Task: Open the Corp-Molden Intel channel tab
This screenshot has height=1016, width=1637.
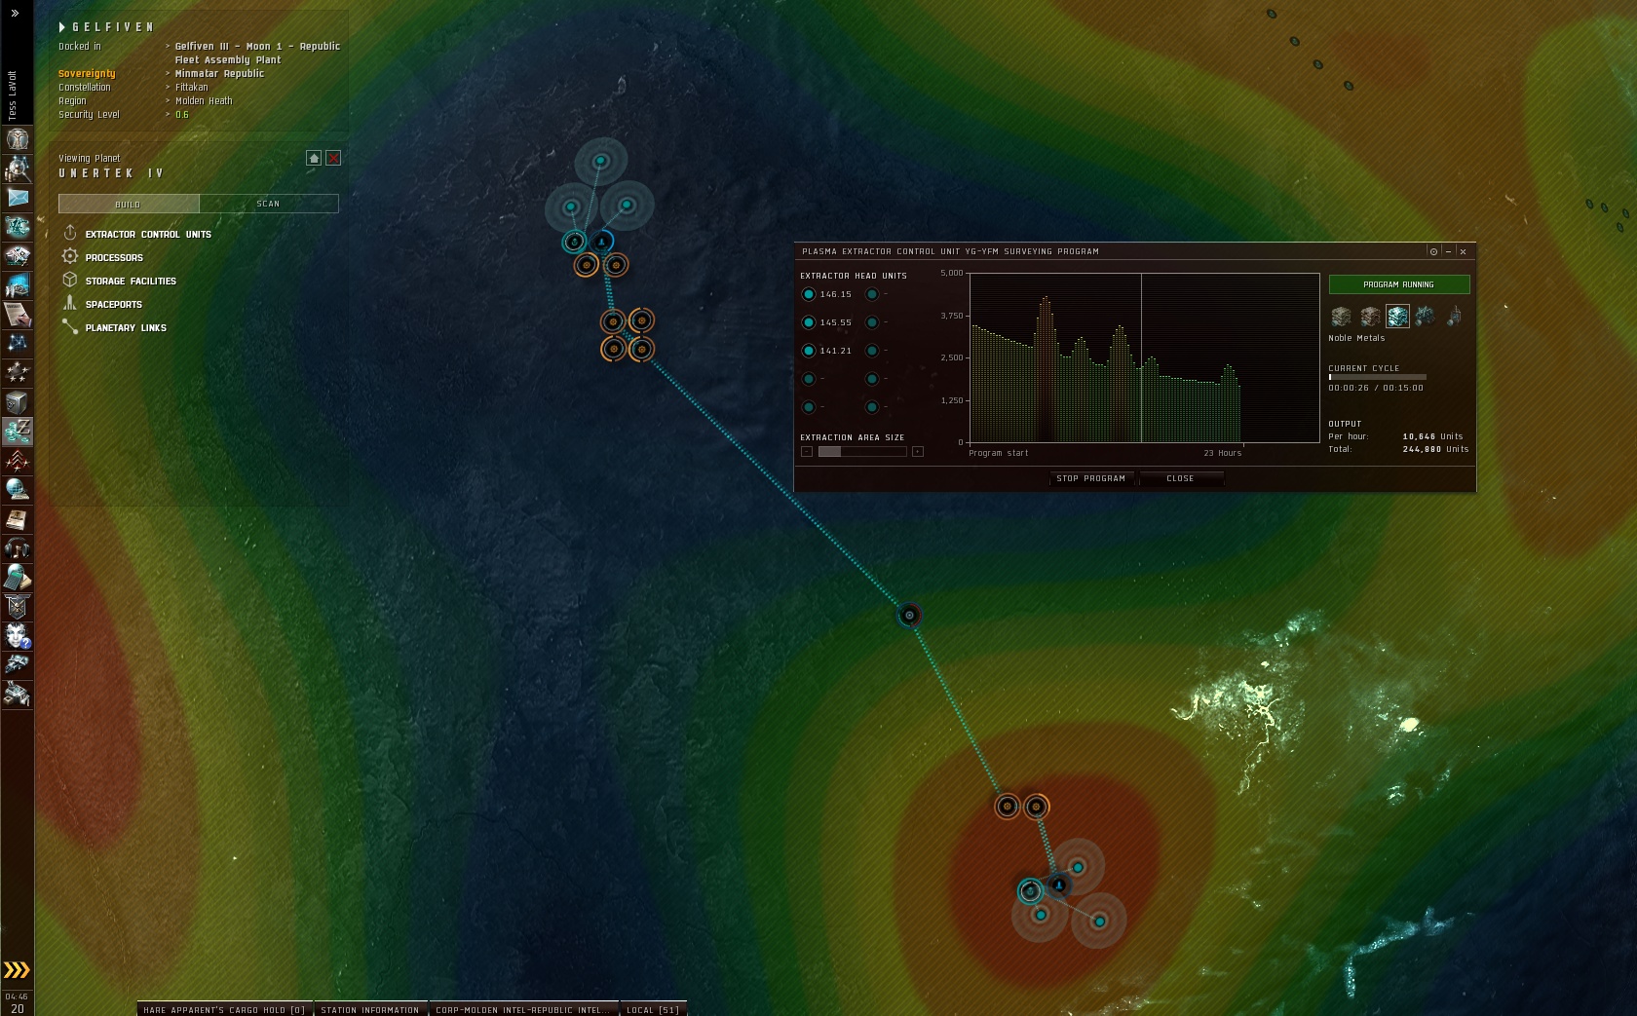Action: click(523, 1009)
